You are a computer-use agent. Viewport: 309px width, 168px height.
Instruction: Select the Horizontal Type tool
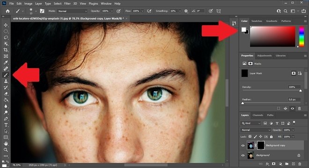6,125
